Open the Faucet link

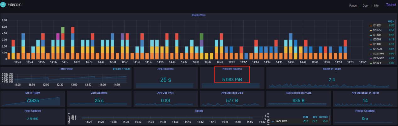click(353, 6)
